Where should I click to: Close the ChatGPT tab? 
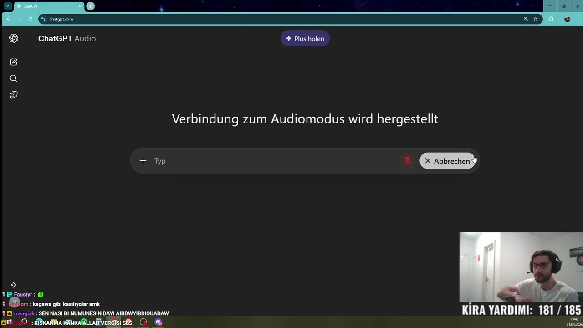pos(80,6)
